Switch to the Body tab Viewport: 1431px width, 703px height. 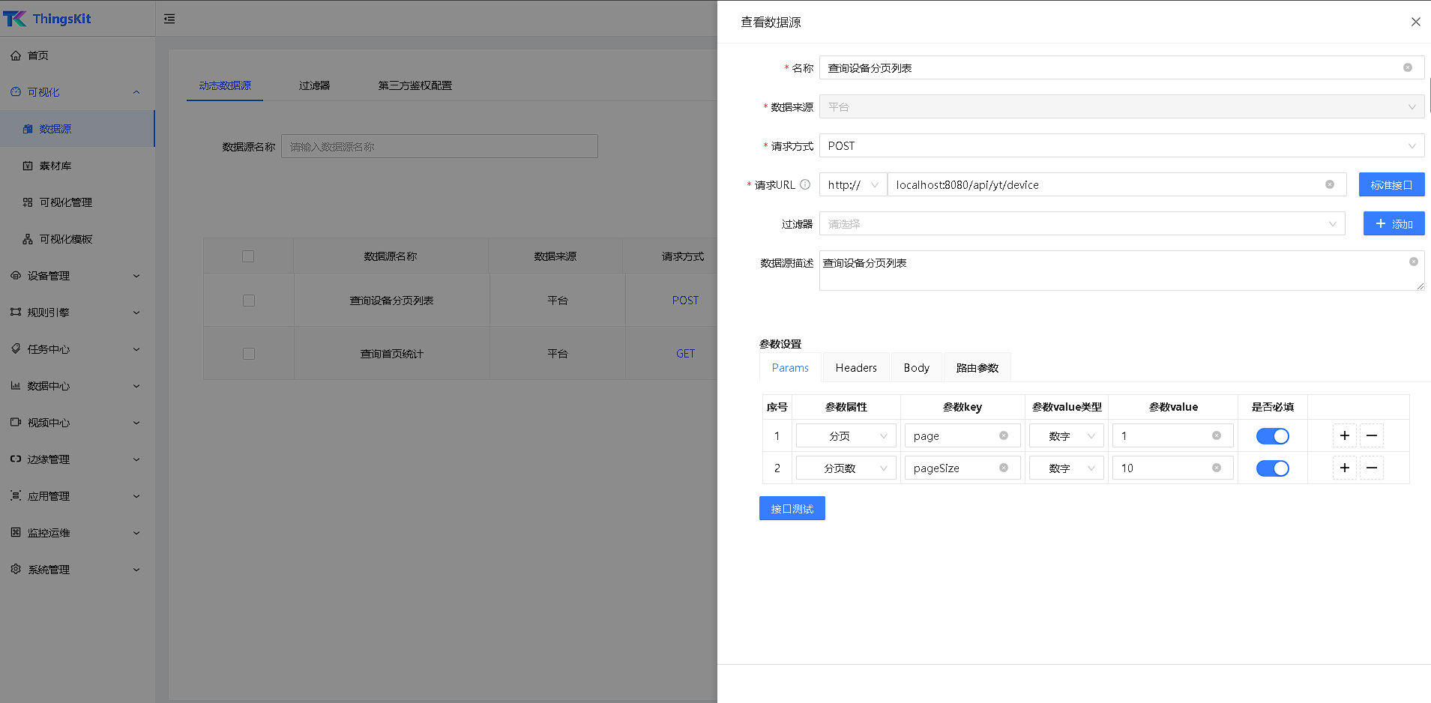(916, 367)
